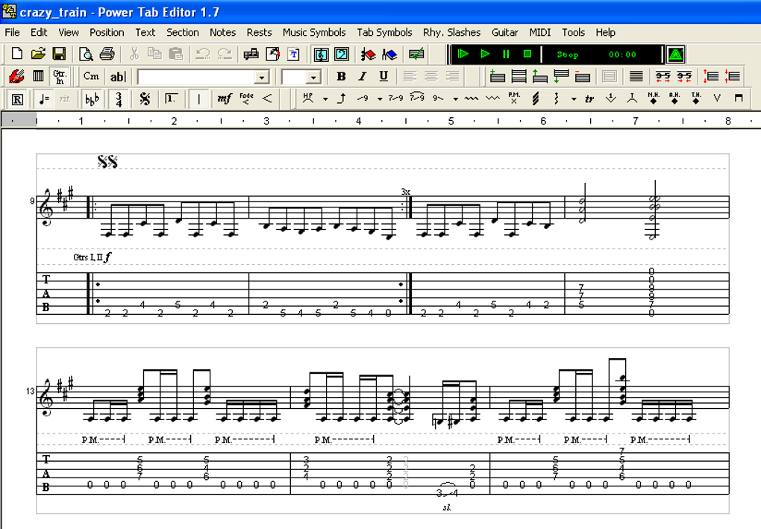Screen dimensions: 761x529
Task: Toggle tap T symbol
Action: (632, 98)
